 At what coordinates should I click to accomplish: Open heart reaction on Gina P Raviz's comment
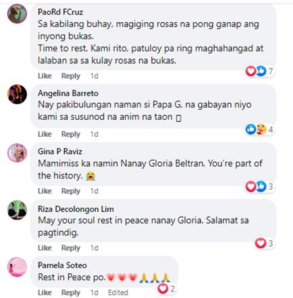pyautogui.click(x=251, y=186)
